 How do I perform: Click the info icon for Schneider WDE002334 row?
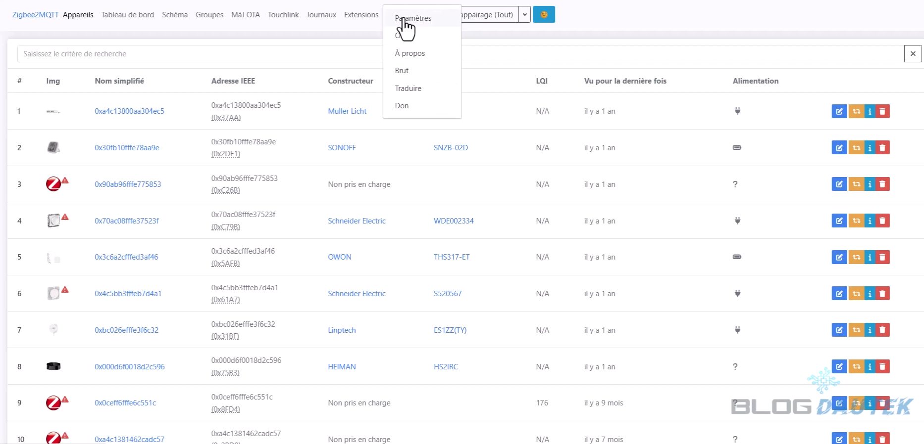tap(870, 221)
